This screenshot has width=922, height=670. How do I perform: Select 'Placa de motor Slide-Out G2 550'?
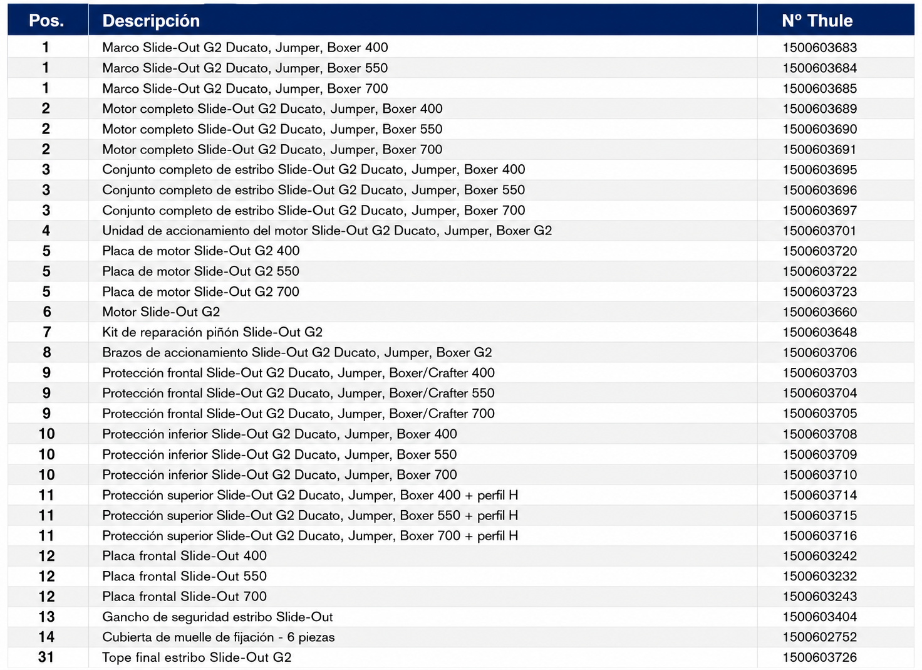[201, 271]
